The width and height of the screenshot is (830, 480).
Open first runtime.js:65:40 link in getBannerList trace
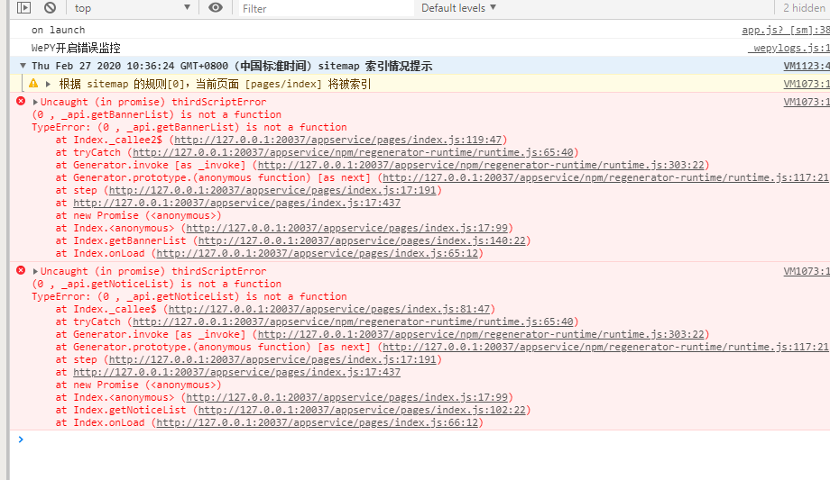tap(353, 153)
